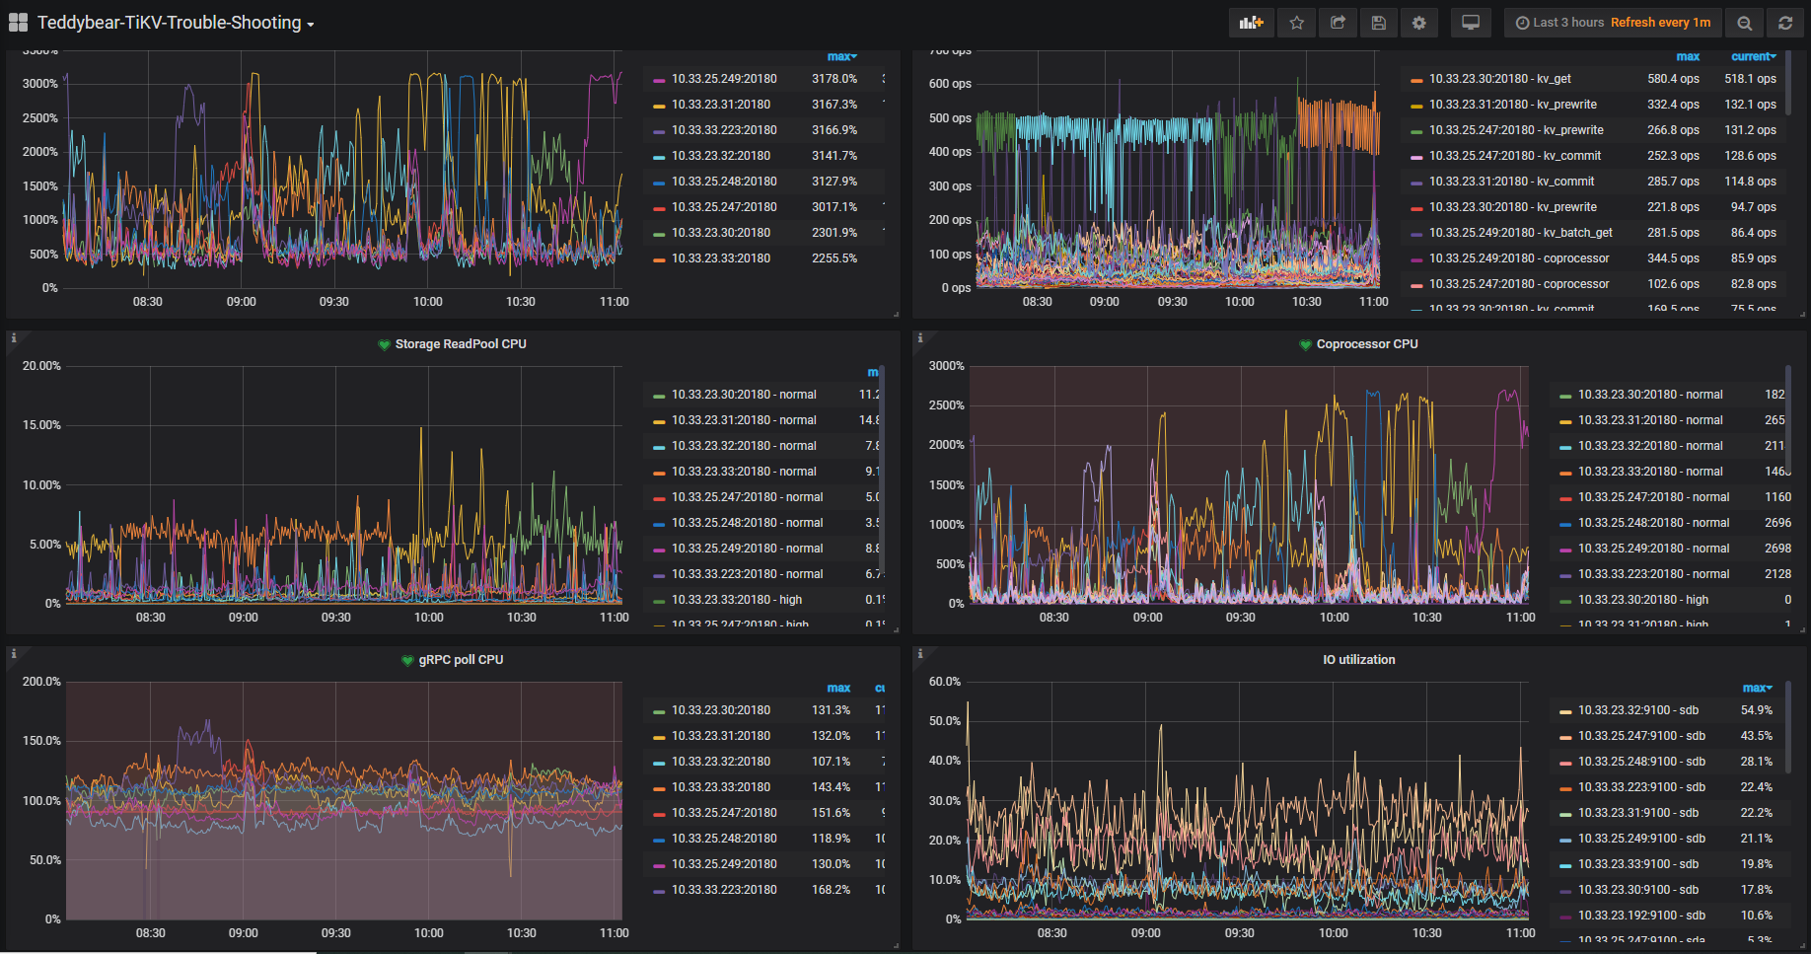Toggle 10.33.23.30:20180 series in gRPC poll CPU legend

[720, 710]
